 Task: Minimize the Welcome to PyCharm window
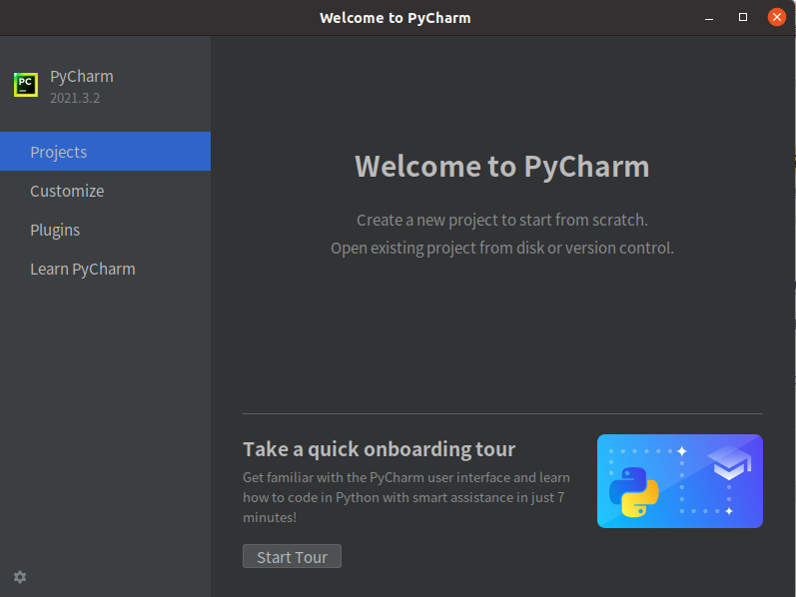point(709,18)
